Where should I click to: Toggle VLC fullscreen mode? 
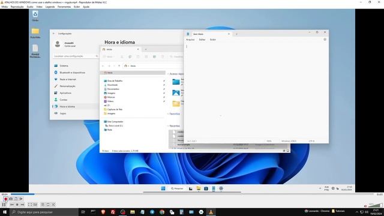point(30,205)
